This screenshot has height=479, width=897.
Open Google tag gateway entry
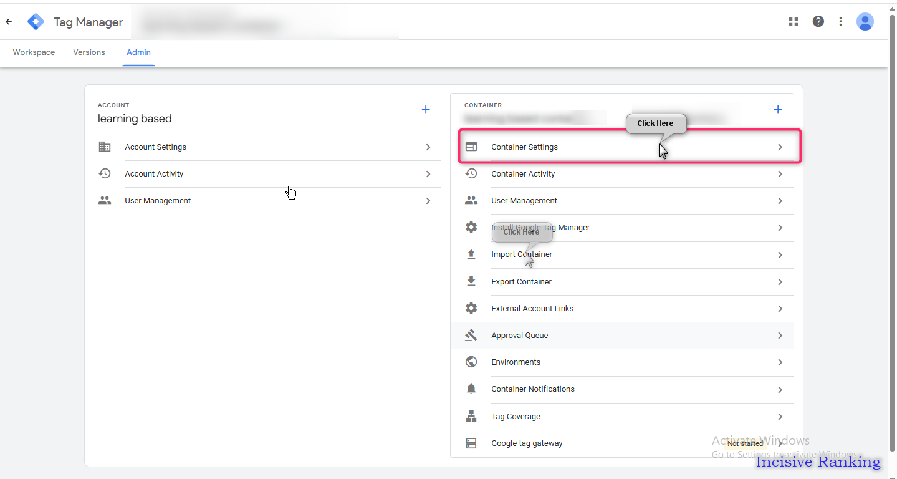(527, 443)
